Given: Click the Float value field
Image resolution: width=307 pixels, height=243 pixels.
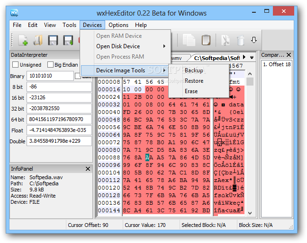Looking at the screenshot, I should pyautogui.click(x=59, y=130).
